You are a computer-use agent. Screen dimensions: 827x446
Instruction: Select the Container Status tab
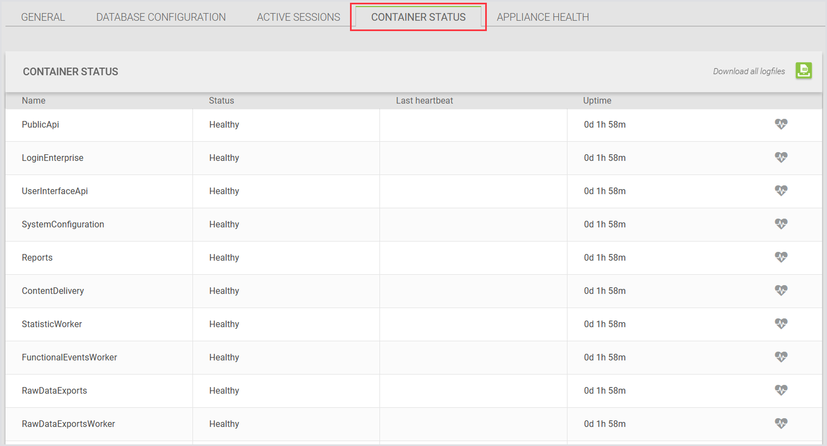[418, 17]
